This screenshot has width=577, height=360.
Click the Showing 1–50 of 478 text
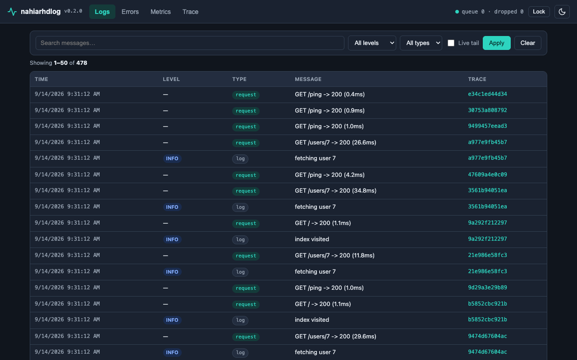coord(59,63)
